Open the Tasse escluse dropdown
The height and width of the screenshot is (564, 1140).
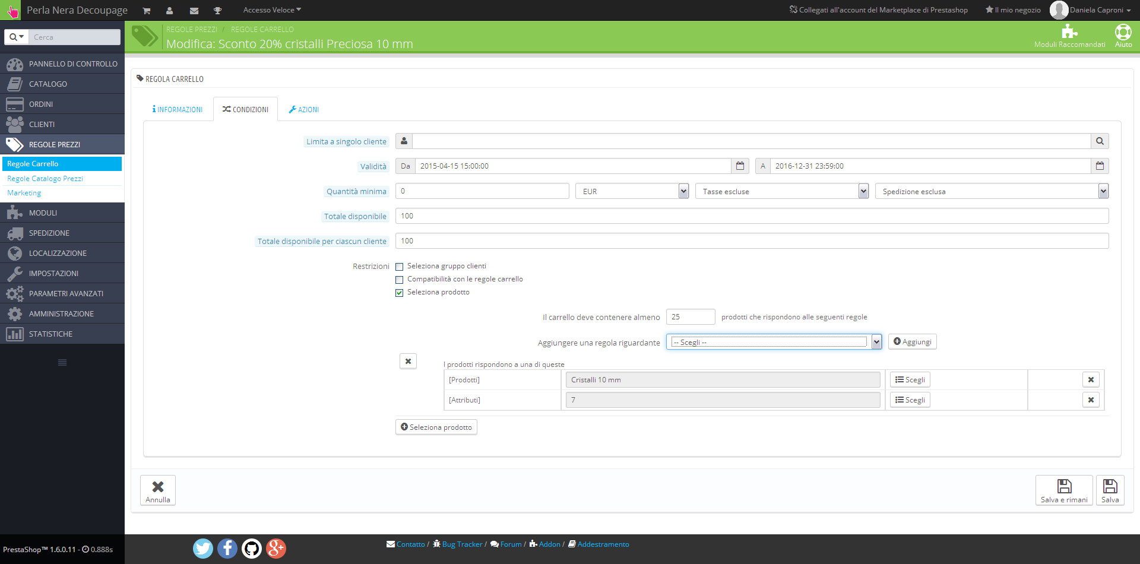coord(781,191)
